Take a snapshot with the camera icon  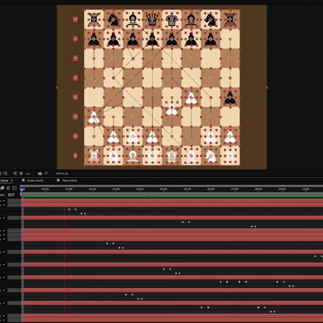(40, 174)
